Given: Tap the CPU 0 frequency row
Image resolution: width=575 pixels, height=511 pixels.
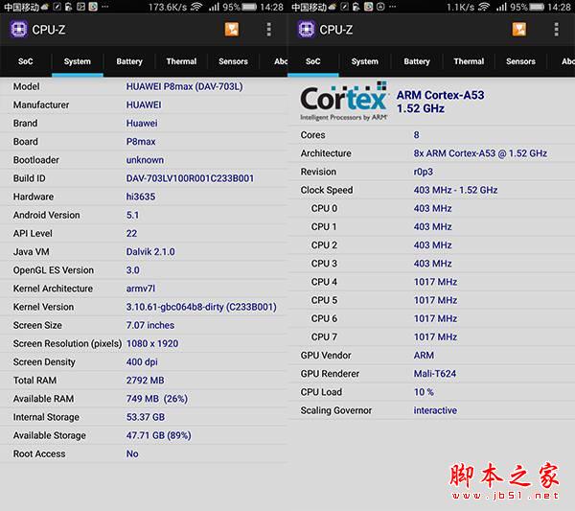Looking at the screenshot, I should pos(431,208).
